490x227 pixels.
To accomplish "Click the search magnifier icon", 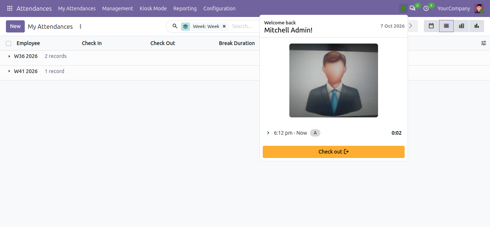I will pos(175,26).
